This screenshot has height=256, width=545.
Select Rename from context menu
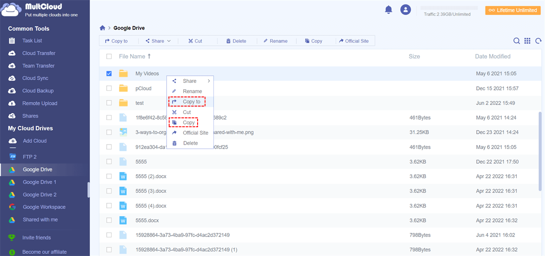(x=192, y=92)
